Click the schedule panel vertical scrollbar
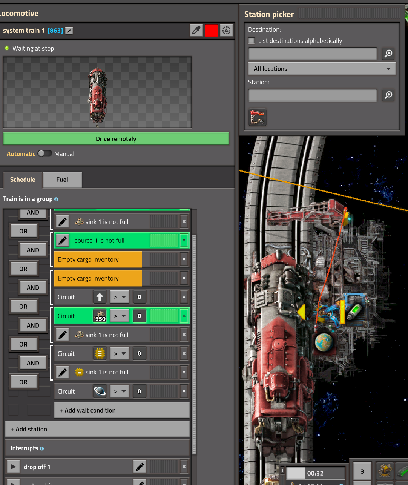Image resolution: width=408 pixels, height=485 pixels. [194, 344]
